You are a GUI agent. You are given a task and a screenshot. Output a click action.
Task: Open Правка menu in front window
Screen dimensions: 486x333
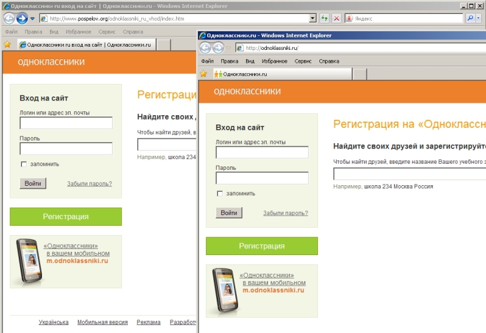point(230,61)
